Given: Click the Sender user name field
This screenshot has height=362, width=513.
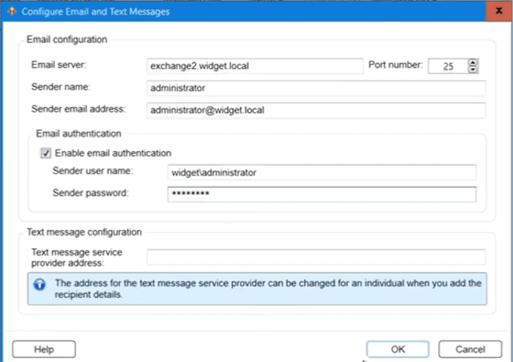Looking at the screenshot, I should (321, 172).
